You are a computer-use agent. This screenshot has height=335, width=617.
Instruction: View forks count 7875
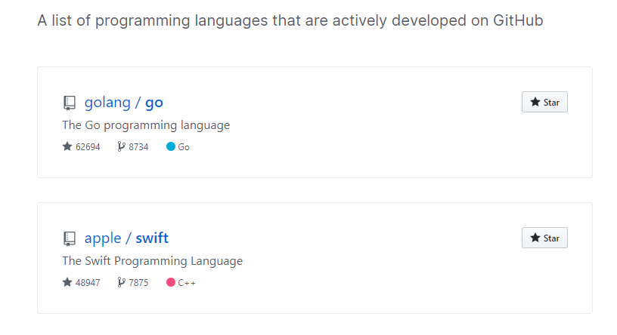click(x=138, y=283)
